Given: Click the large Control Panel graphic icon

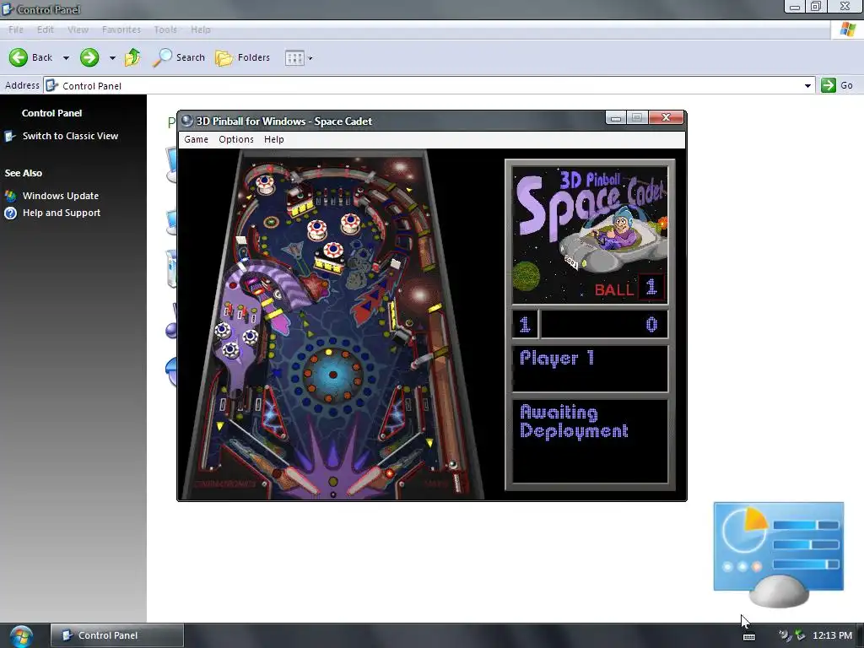Looking at the screenshot, I should (779, 553).
